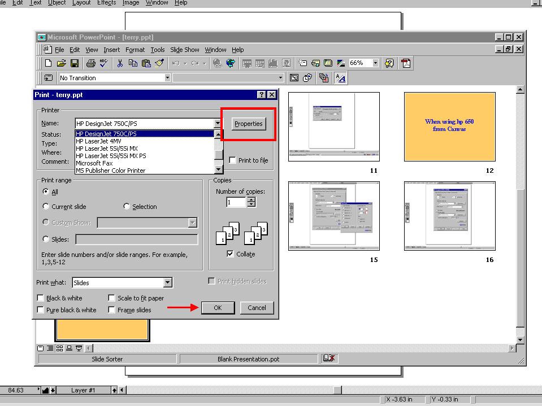This screenshot has width=542, height=406.
Task: Start Slide Show with the bottom icon
Action: 79,348
